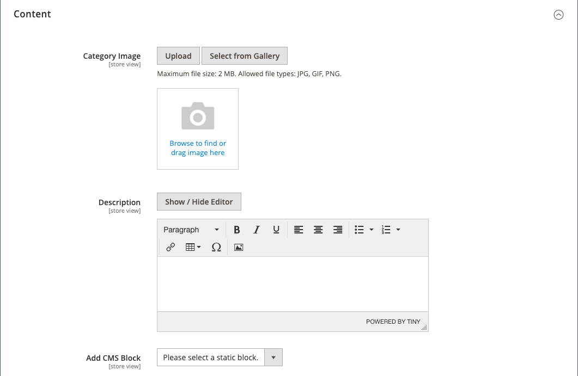This screenshot has height=376, width=578.
Task: Click the category image browse area
Action: 198,129
